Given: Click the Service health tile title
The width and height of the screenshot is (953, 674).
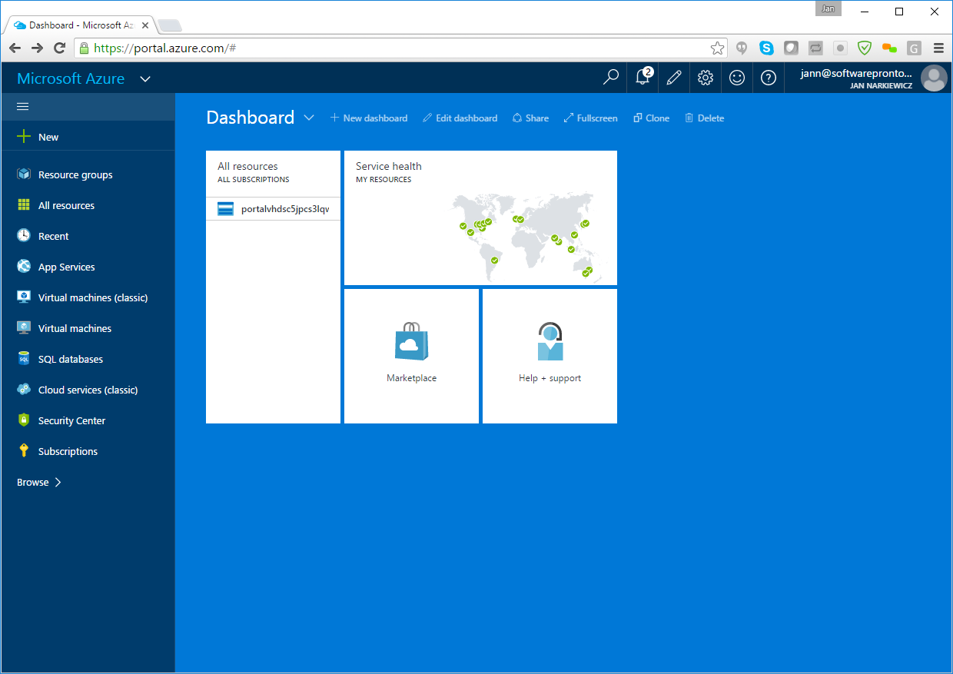Looking at the screenshot, I should coord(389,166).
